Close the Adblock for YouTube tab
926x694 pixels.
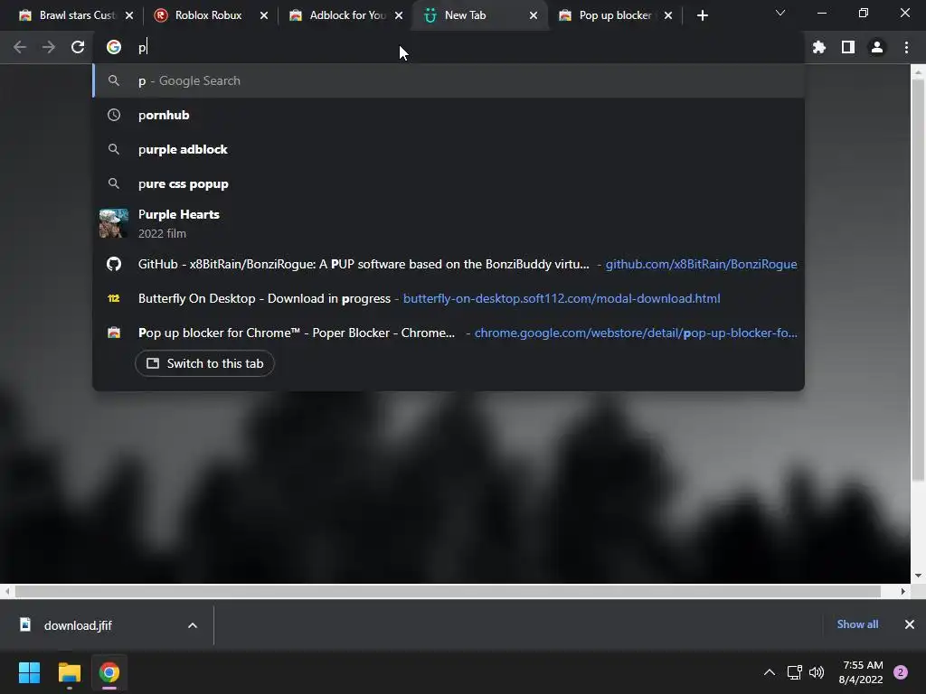pyautogui.click(x=399, y=16)
